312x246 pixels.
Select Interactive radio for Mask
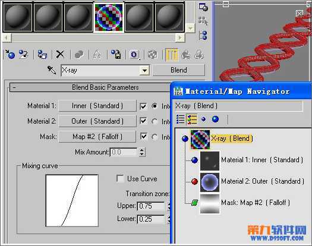click(155, 137)
